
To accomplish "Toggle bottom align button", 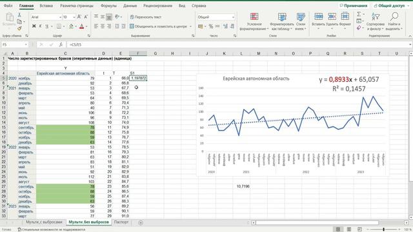I will pos(109,17).
